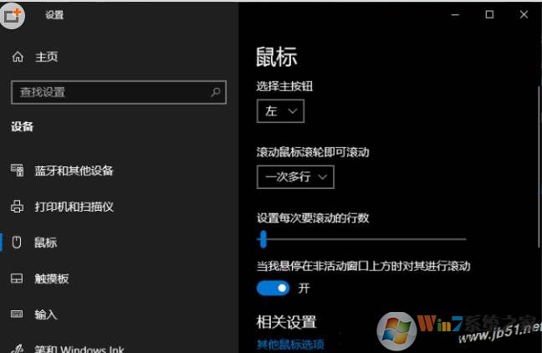Open 打印机和扫描仪 settings
The height and width of the screenshot is (353, 542).
click(x=74, y=207)
